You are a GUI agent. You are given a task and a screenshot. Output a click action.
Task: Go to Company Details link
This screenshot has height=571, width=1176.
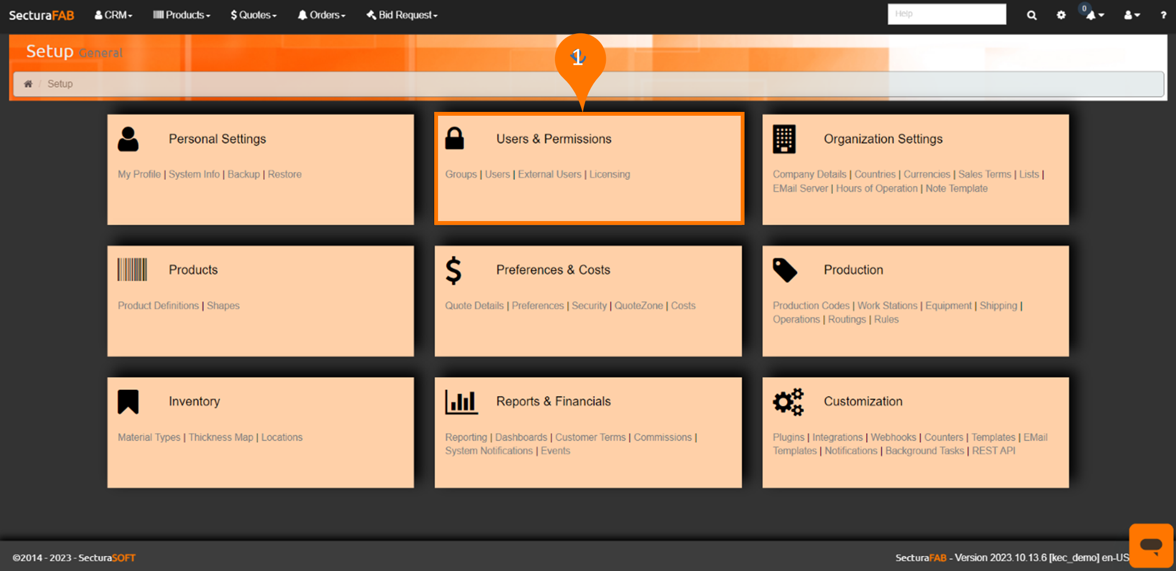pos(809,174)
